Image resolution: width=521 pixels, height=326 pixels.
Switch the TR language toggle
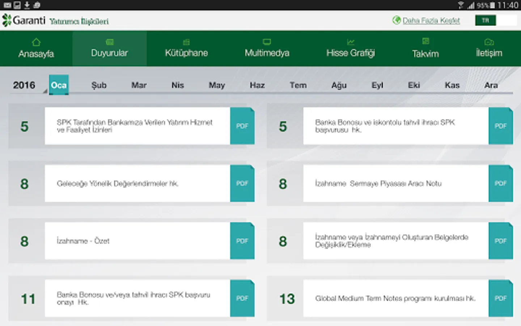point(496,20)
